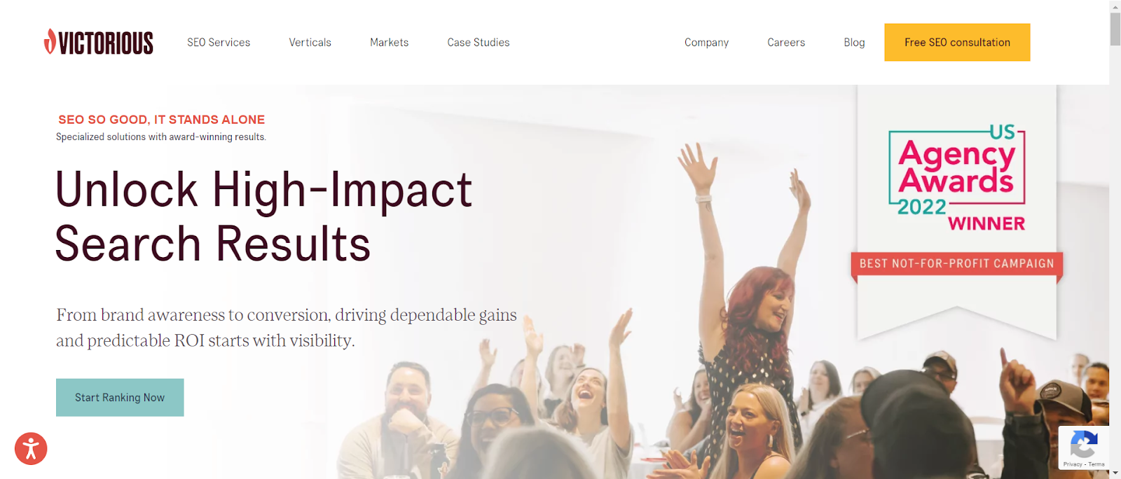Click the Victorious logo

98,42
